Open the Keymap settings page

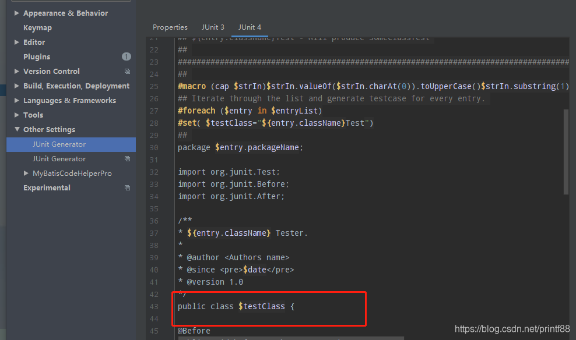point(37,28)
